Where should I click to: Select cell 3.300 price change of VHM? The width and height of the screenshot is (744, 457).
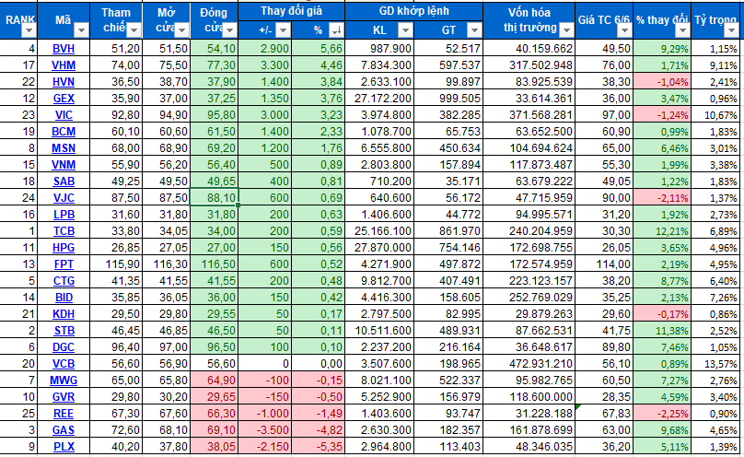point(265,65)
